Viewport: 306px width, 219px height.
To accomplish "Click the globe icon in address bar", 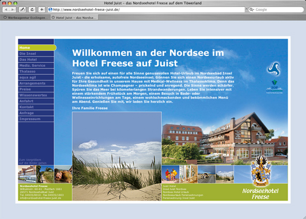I will pos(50,9).
